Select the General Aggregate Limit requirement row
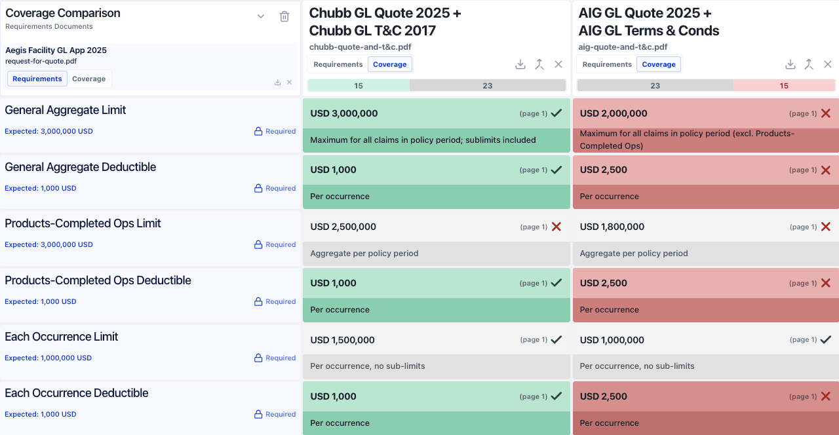The height and width of the screenshot is (435, 839). (150, 125)
